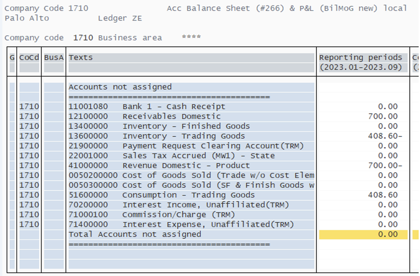Viewport: 420px width, 276px height.
Task: Click the 1710 company code on the Bank 1 row
Action: point(29,106)
